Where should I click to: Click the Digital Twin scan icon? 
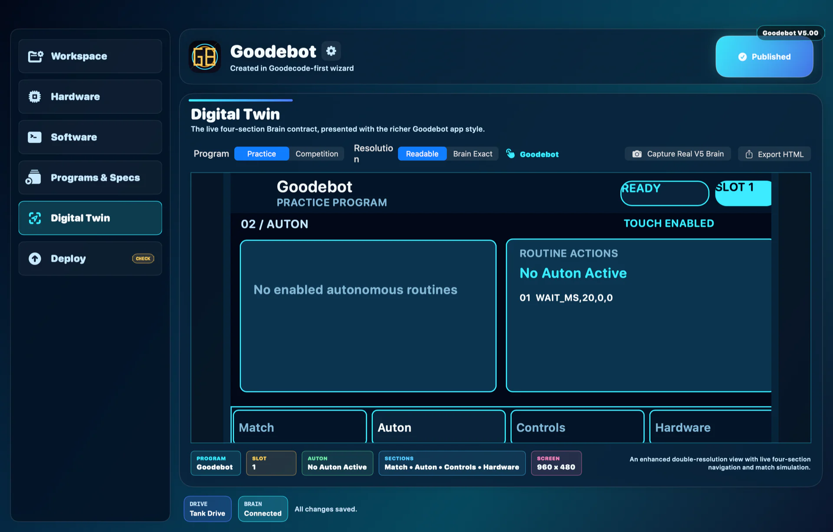click(35, 218)
